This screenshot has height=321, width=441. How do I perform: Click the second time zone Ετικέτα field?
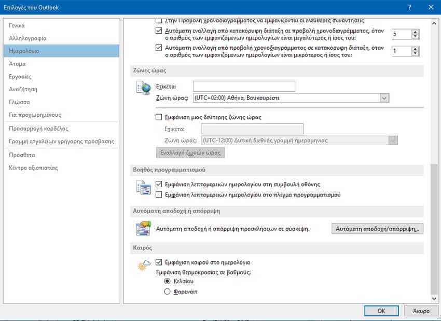253,129
